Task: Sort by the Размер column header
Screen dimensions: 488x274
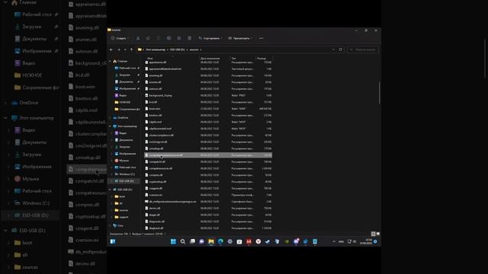Action: point(262,58)
